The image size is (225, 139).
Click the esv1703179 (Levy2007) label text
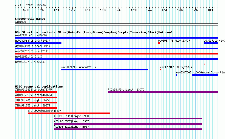click(176, 67)
